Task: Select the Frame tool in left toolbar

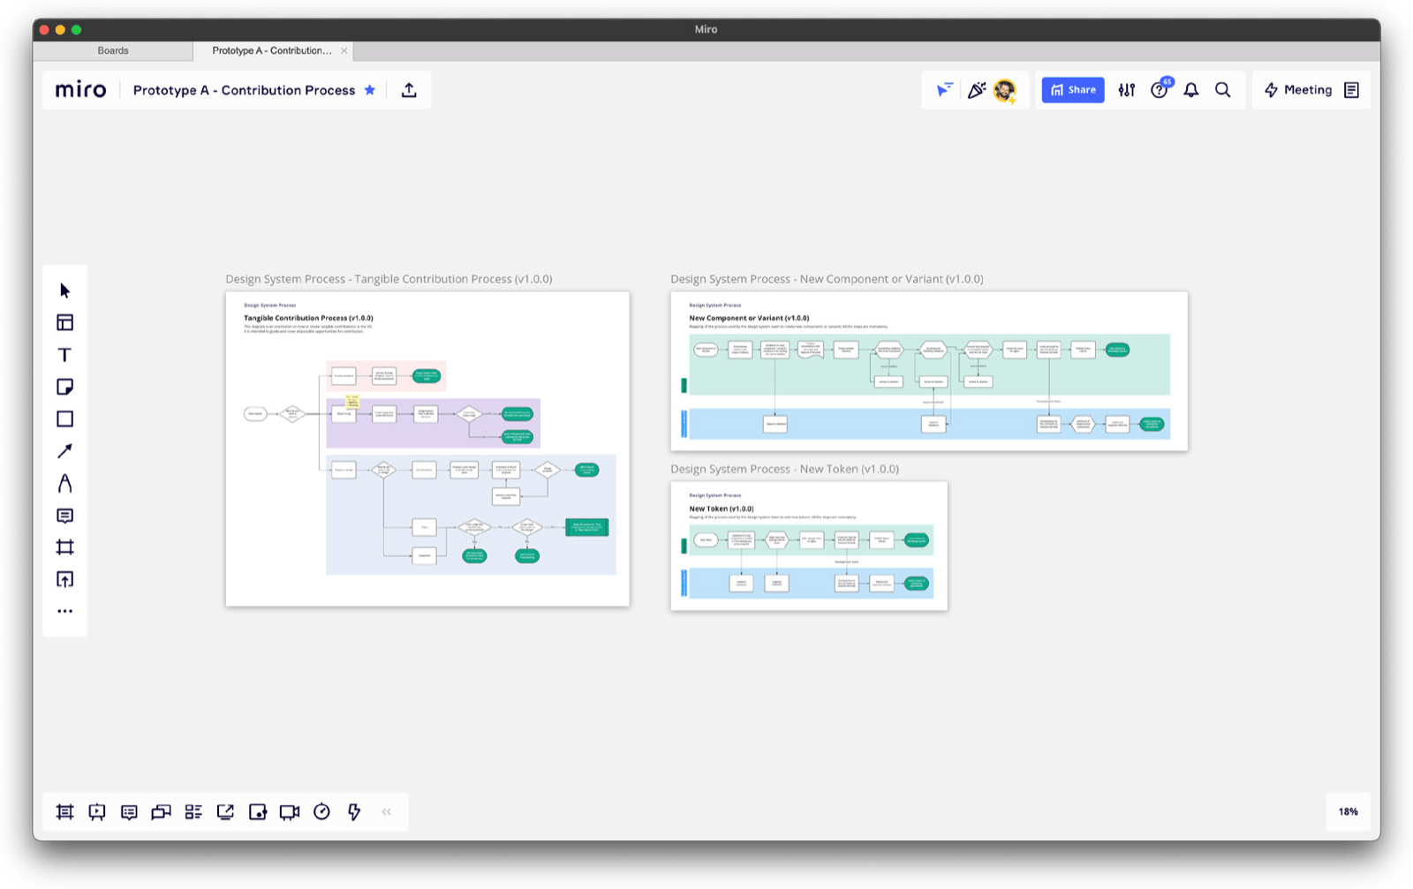Action: pos(64,547)
